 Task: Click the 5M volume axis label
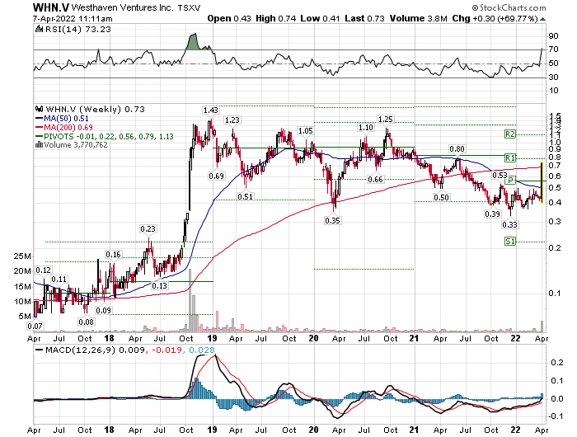point(25,317)
